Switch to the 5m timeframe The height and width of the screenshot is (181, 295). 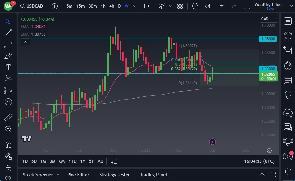pos(69,6)
